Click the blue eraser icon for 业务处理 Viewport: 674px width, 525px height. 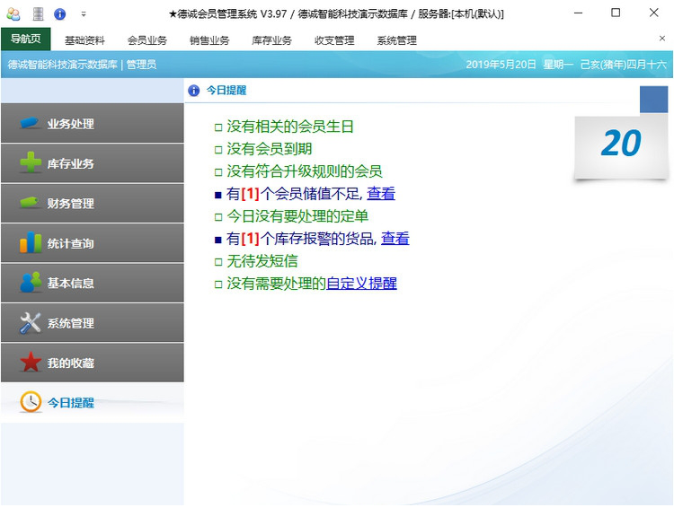pyautogui.click(x=30, y=123)
